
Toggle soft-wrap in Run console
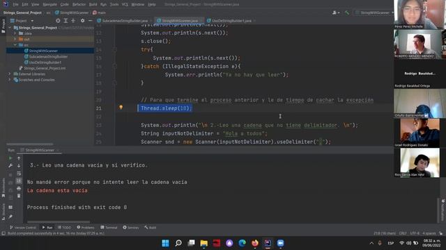click(19, 173)
